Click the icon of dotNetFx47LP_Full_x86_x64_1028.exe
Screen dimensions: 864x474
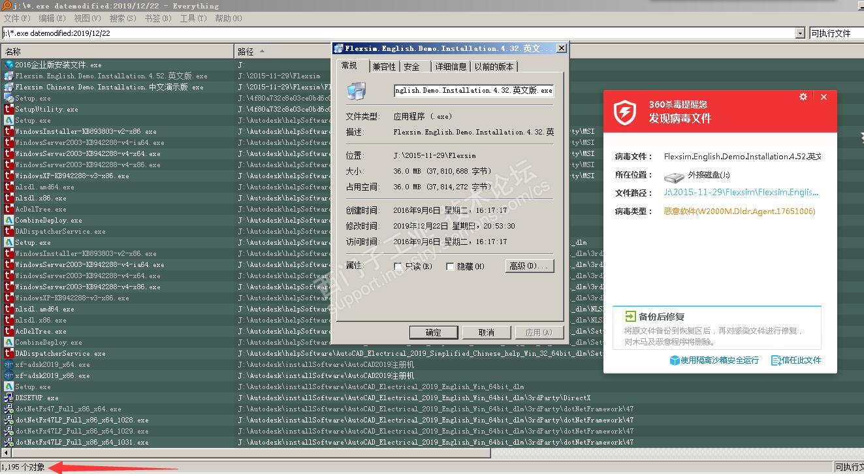pyautogui.click(x=8, y=420)
